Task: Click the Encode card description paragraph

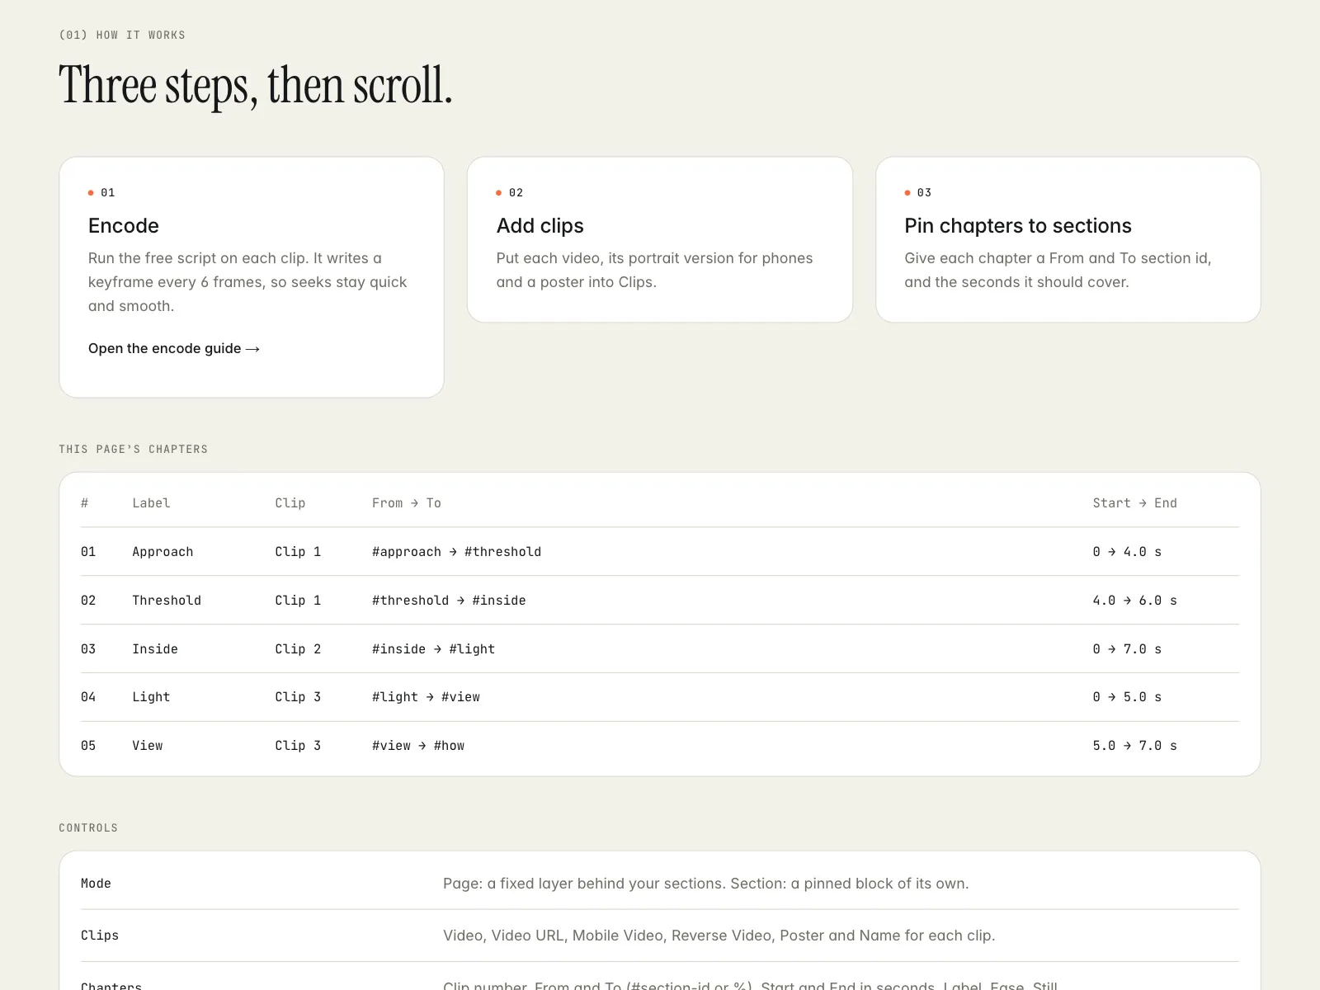Action: (x=247, y=282)
